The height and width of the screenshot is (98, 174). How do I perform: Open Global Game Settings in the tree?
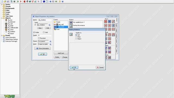tap(11, 39)
